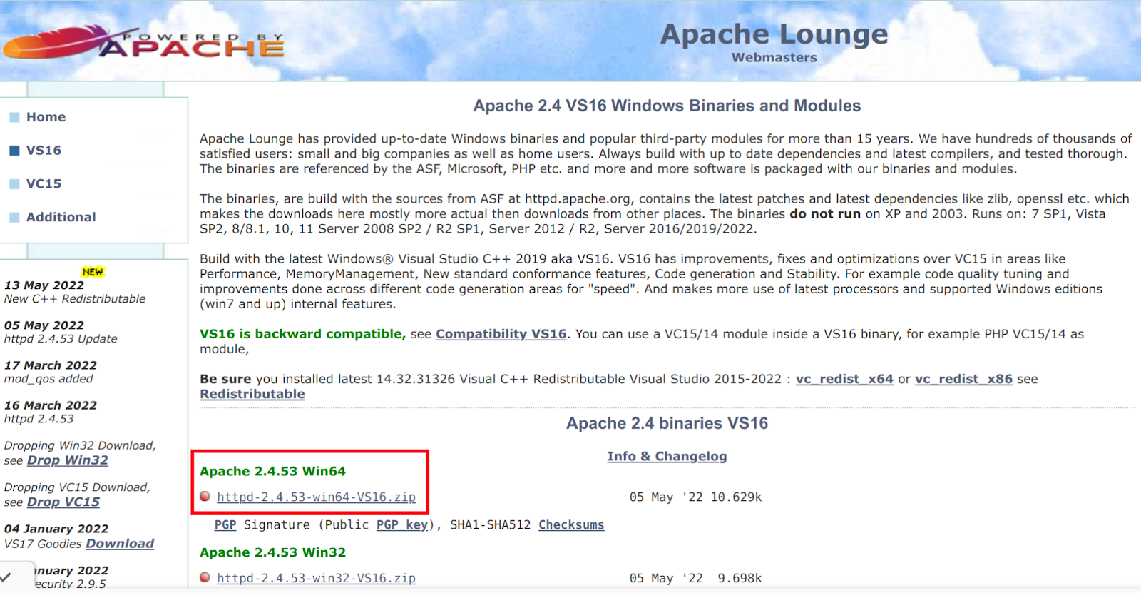
Task: Select the 16 March 2022 news date
Action: click(x=50, y=405)
